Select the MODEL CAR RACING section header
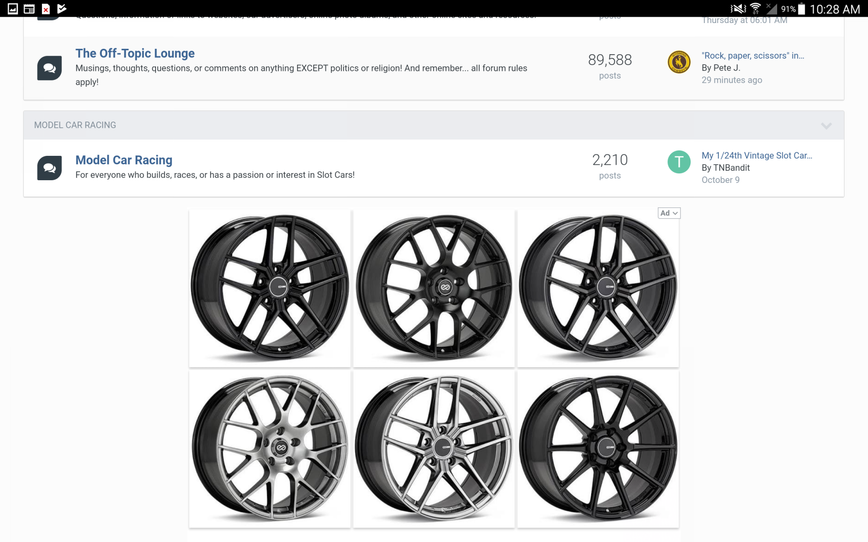This screenshot has height=542, width=868. (75, 125)
